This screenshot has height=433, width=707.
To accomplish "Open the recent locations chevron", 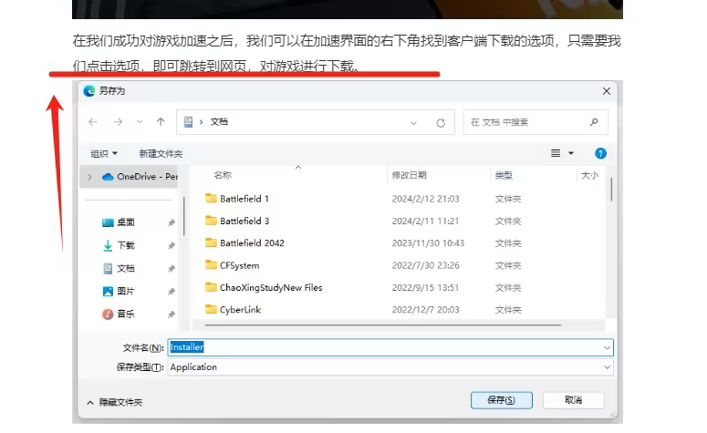I will (140, 121).
